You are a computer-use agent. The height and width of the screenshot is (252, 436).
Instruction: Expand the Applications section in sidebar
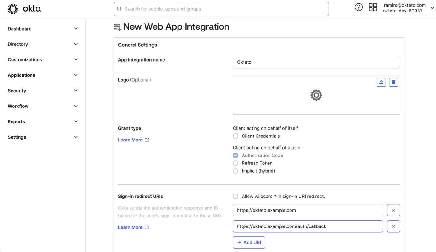[x=21, y=75]
